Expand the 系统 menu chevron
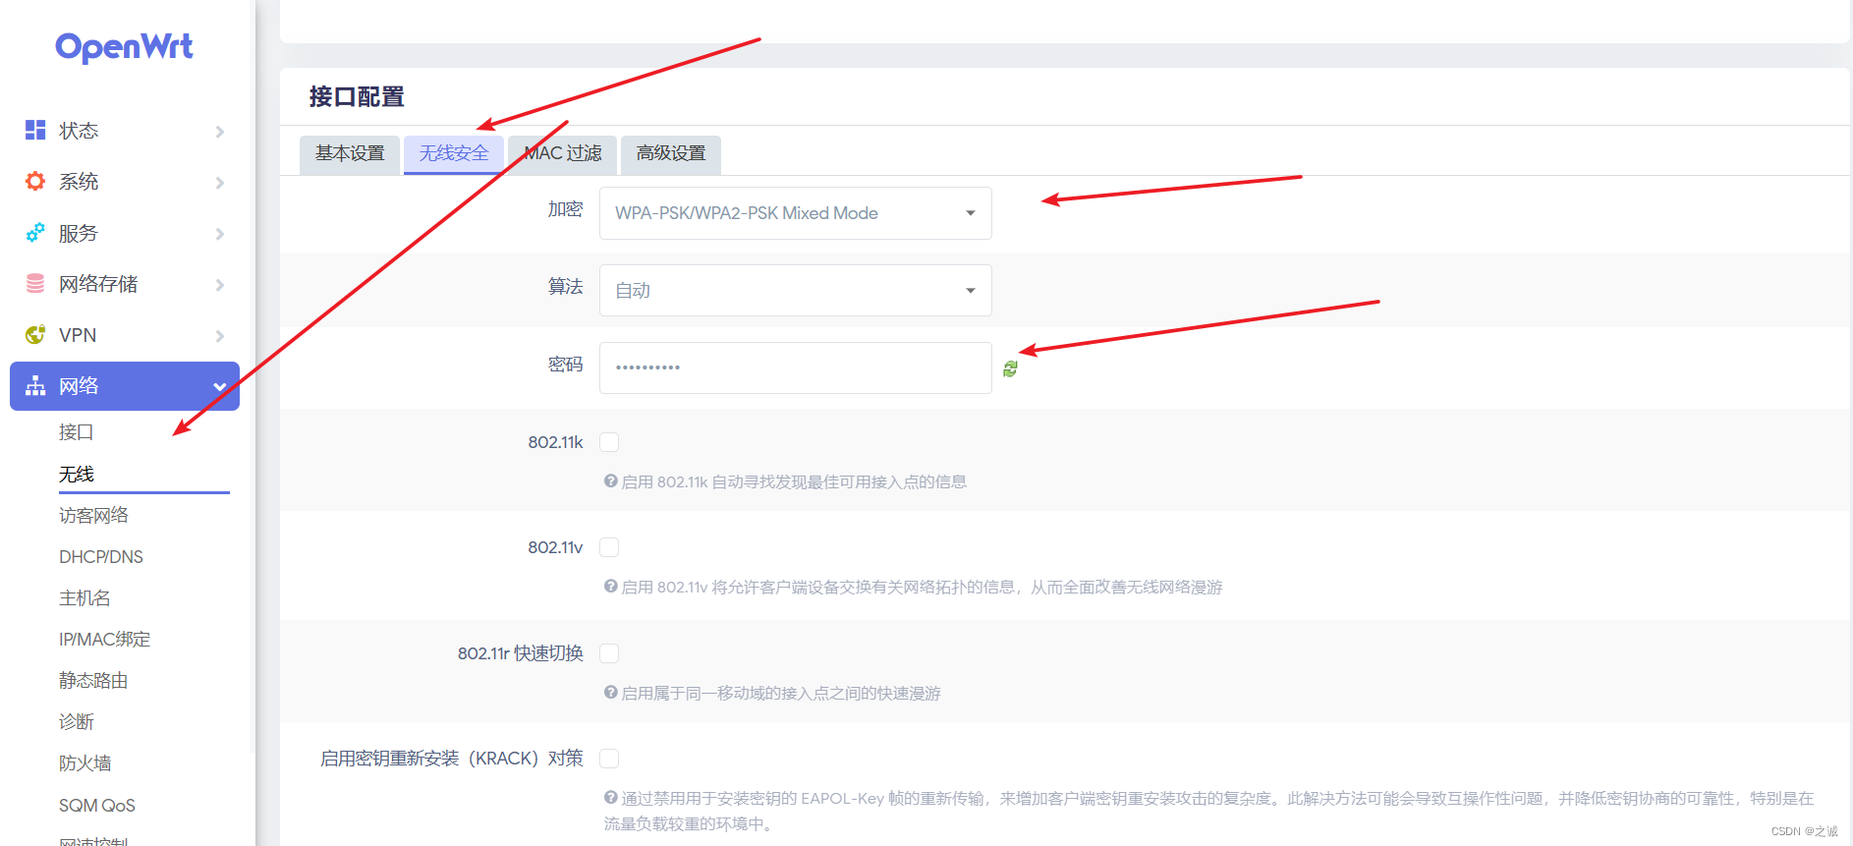 (220, 183)
